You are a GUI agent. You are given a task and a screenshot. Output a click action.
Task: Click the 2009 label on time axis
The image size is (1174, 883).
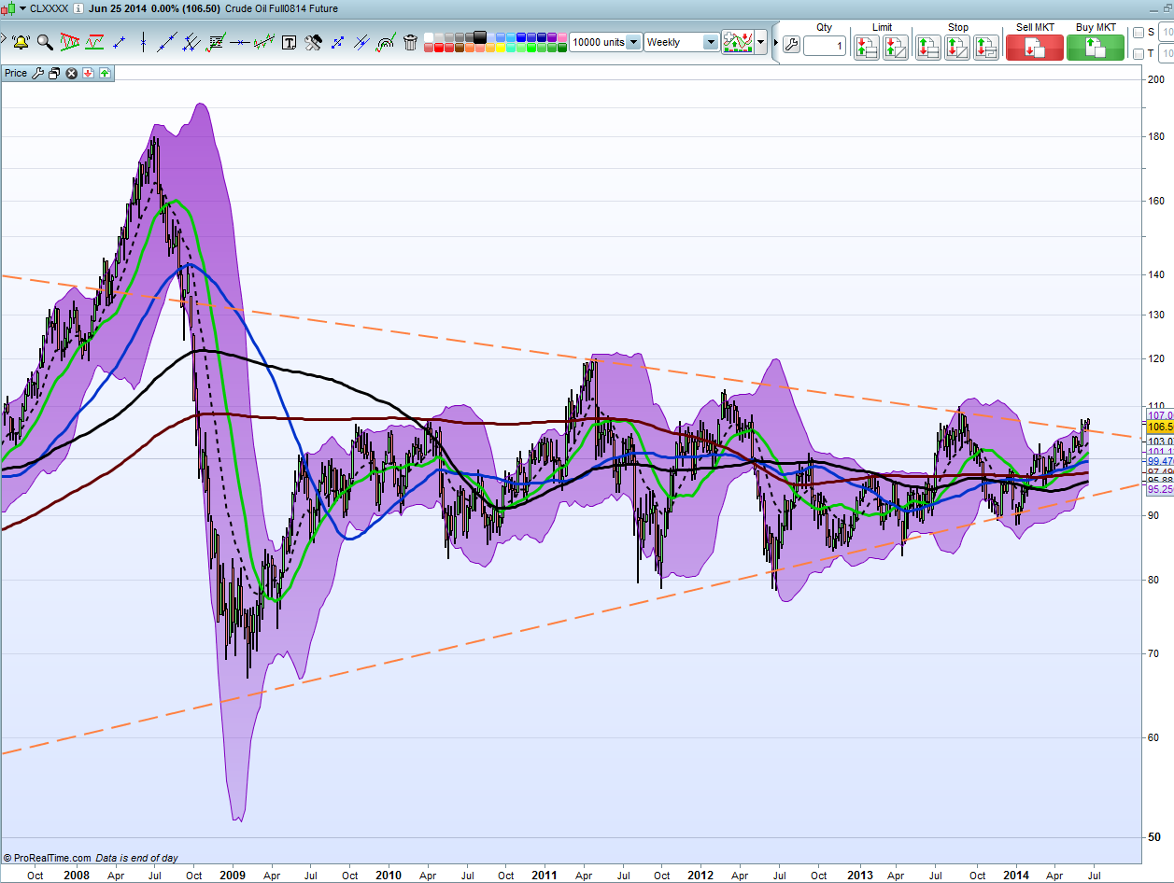pyautogui.click(x=232, y=876)
